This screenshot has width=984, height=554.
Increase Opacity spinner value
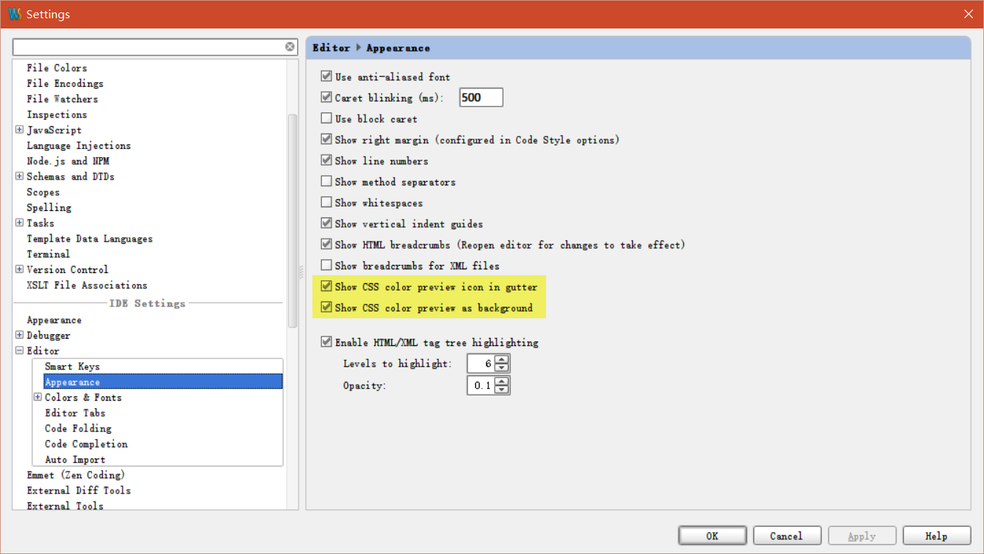[x=501, y=381]
